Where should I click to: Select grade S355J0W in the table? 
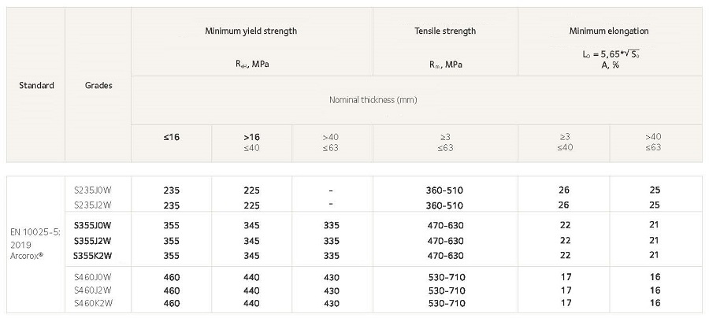coord(92,225)
